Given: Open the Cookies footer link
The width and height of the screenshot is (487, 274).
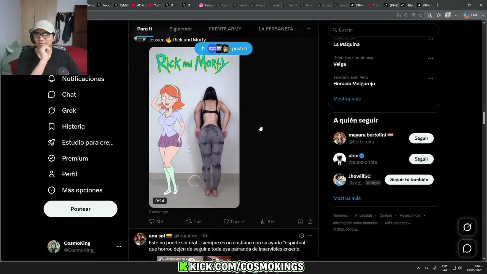Looking at the screenshot, I should point(386,215).
